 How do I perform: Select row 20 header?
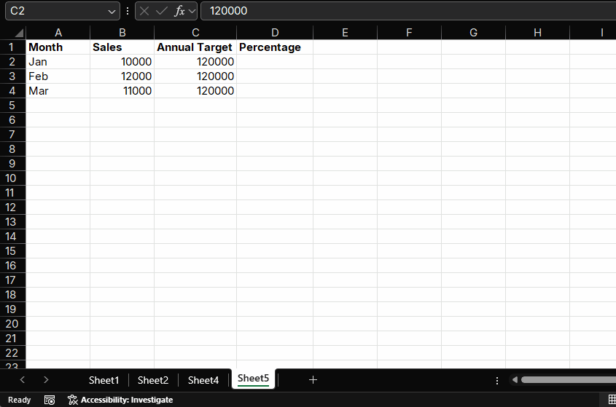[x=12, y=324]
